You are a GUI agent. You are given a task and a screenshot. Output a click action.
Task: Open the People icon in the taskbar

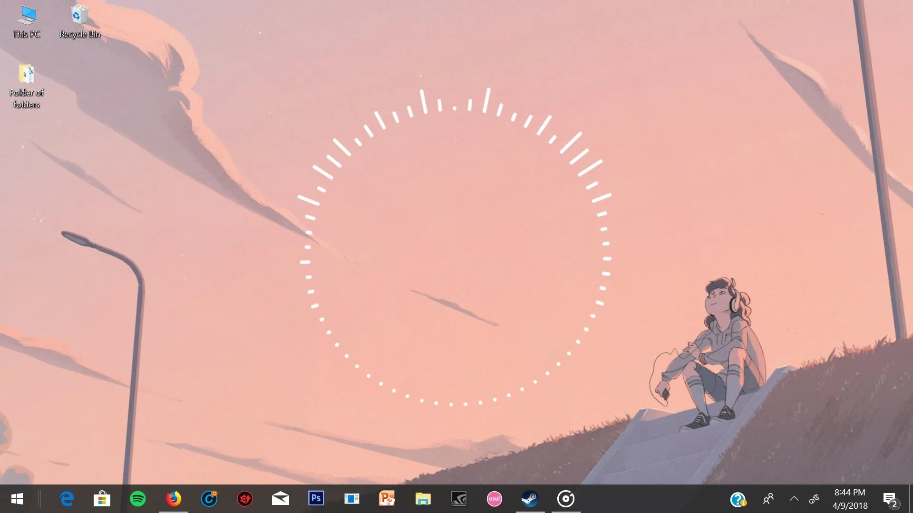coord(768,499)
